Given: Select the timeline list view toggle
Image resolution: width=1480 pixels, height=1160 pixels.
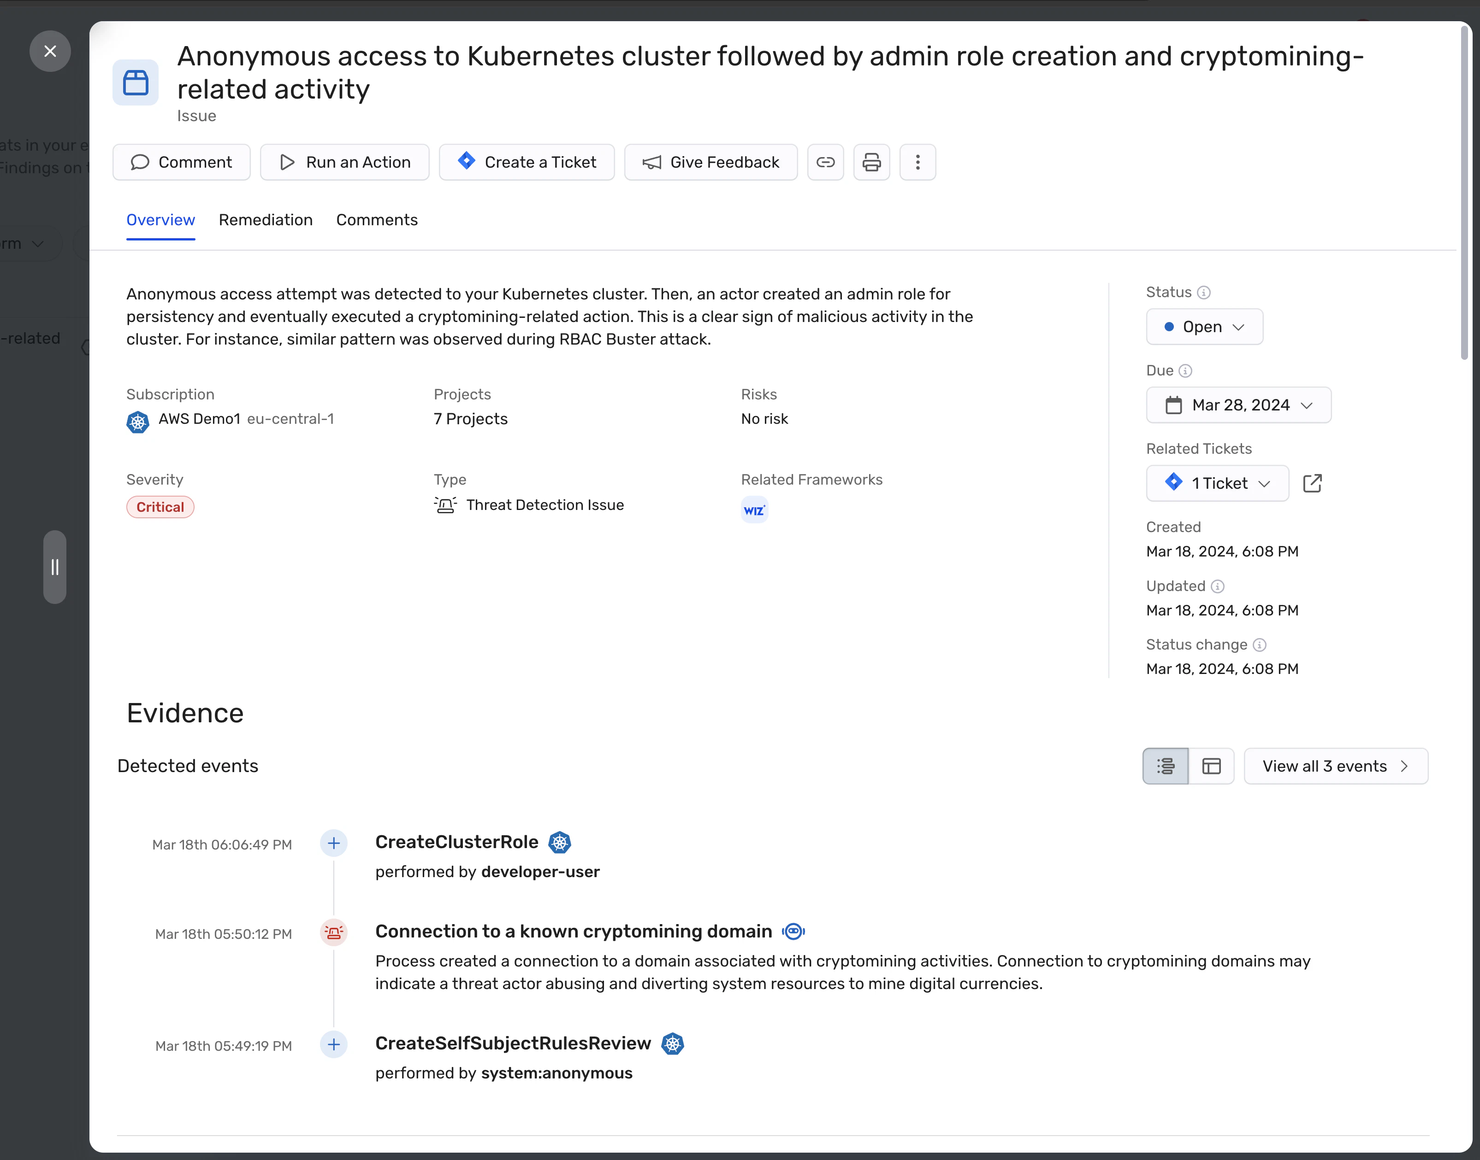Looking at the screenshot, I should pyautogui.click(x=1166, y=767).
